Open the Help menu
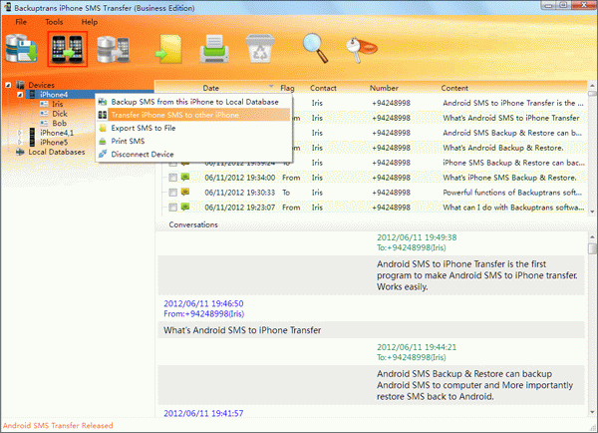 click(x=90, y=22)
